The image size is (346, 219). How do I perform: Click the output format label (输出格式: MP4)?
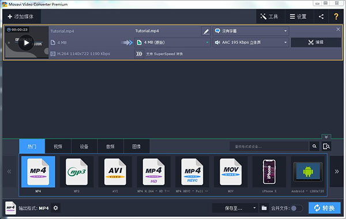[33, 208]
